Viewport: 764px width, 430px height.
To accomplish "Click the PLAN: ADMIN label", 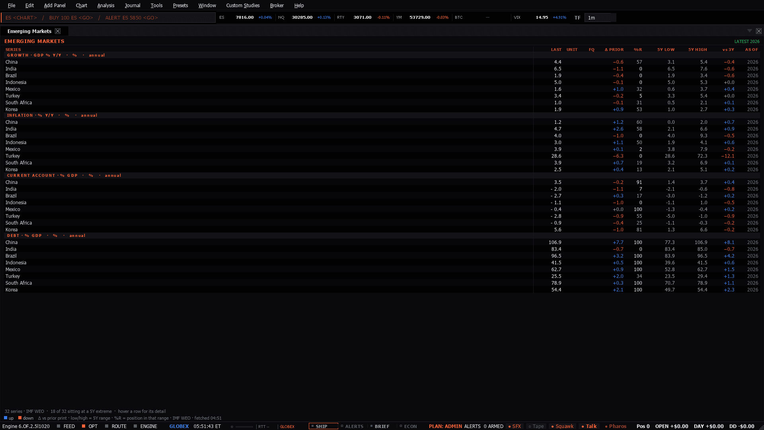I will click(x=445, y=426).
